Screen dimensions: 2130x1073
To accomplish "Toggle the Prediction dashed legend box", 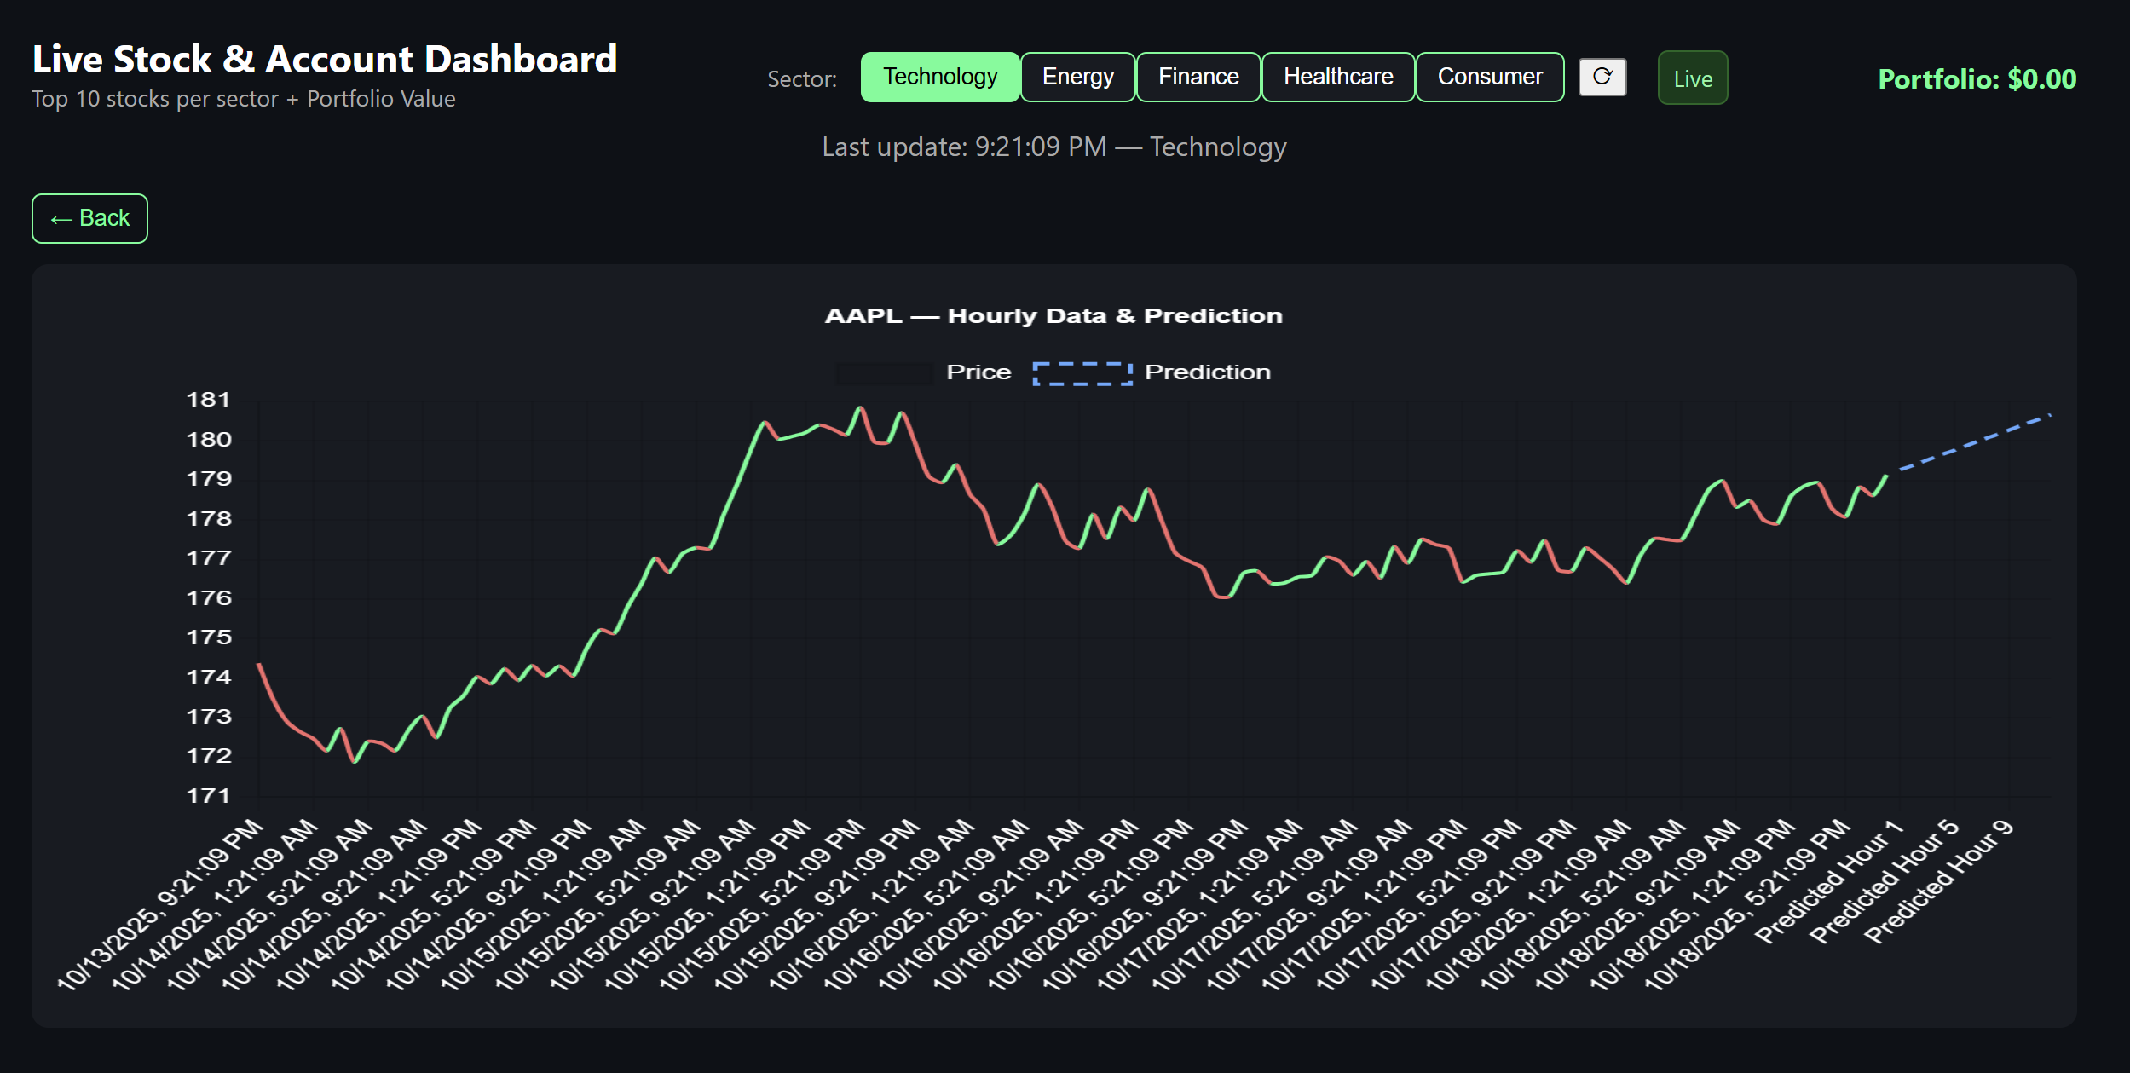I will [1082, 373].
